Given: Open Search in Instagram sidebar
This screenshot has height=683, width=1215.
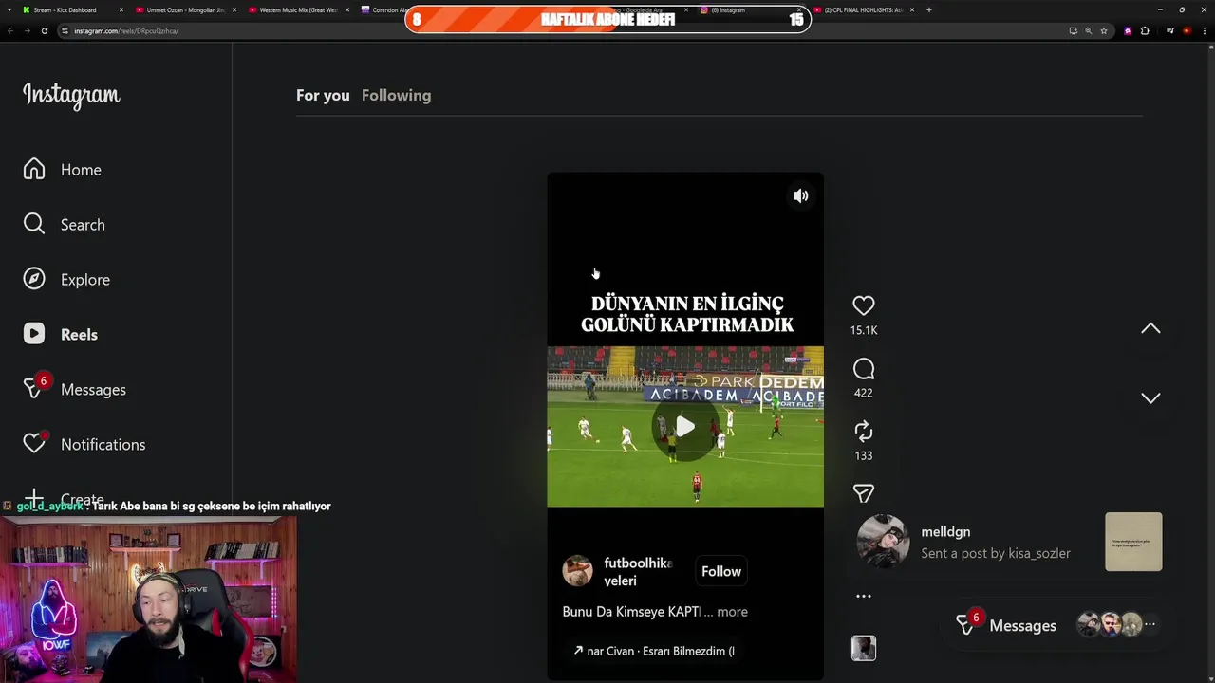Looking at the screenshot, I should (64, 225).
